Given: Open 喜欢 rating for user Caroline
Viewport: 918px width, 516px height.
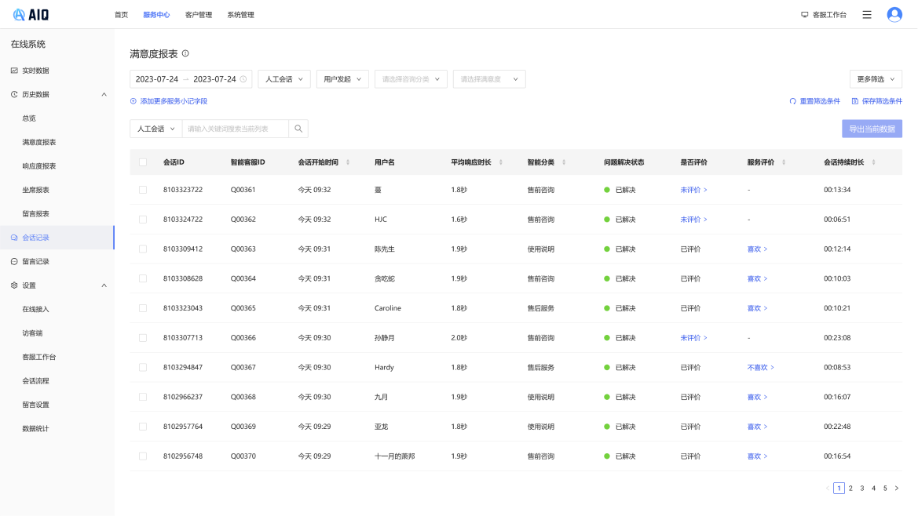Looking at the screenshot, I should [757, 308].
